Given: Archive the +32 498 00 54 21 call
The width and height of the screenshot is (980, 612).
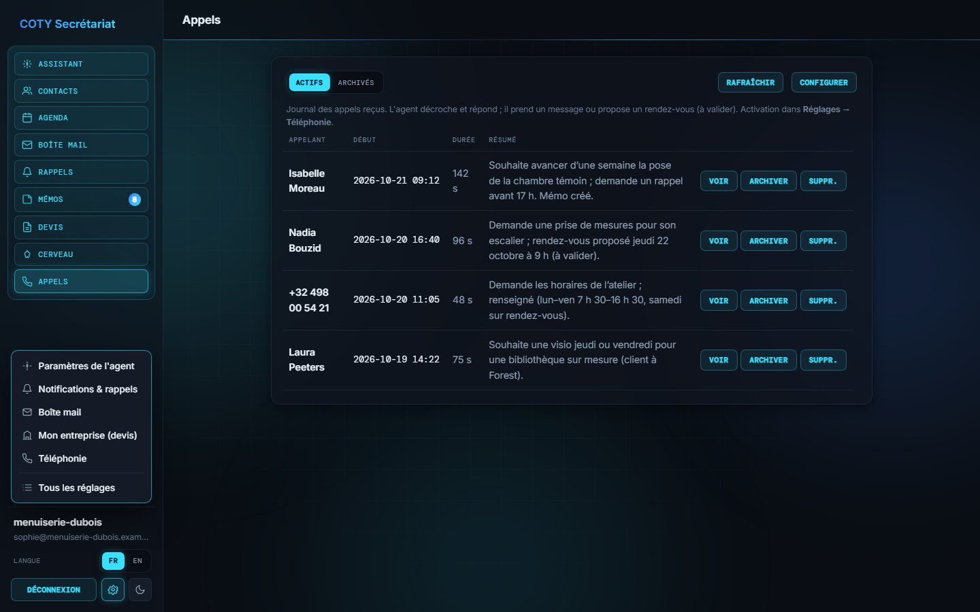Looking at the screenshot, I should point(768,301).
